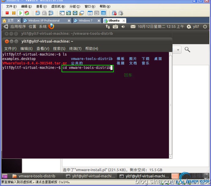Close the Windows XP Professional tab
The height and width of the screenshot is (186, 211).
69,20
